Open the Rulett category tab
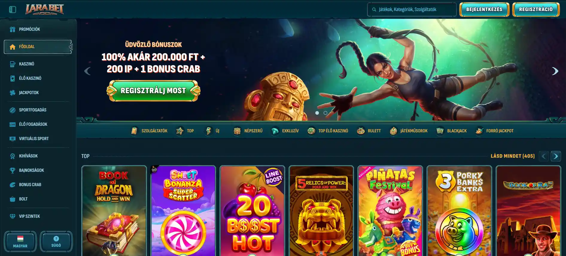The image size is (566, 256). [369, 131]
